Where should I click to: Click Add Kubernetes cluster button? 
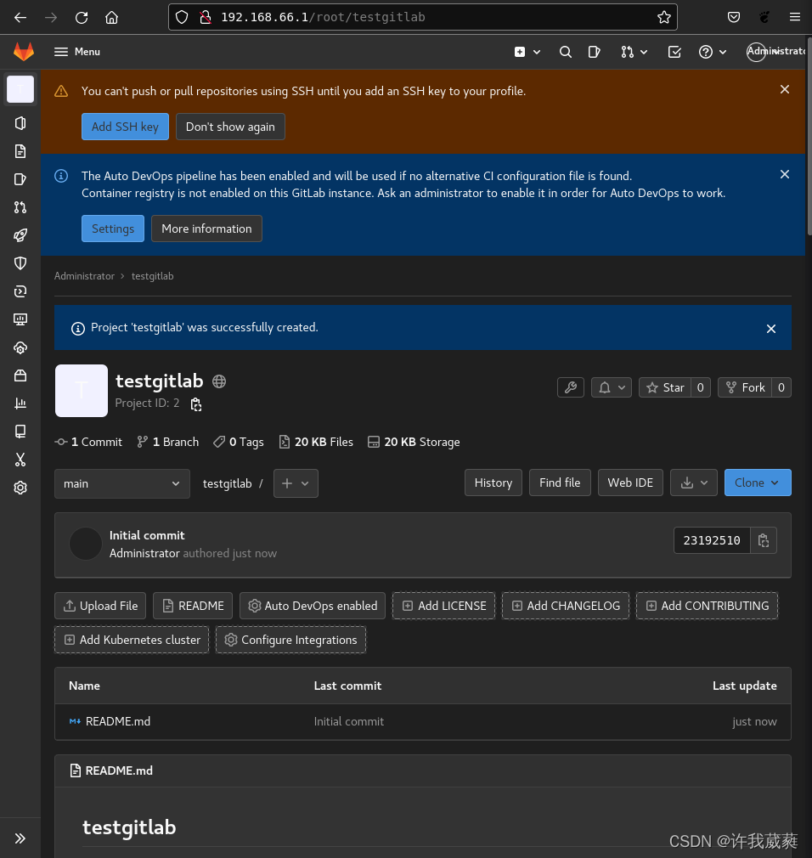132,640
